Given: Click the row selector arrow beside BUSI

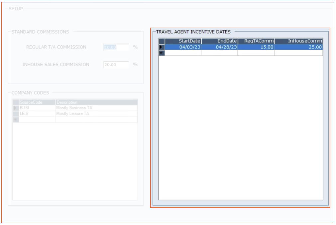Looking at the screenshot, I should [16, 108].
